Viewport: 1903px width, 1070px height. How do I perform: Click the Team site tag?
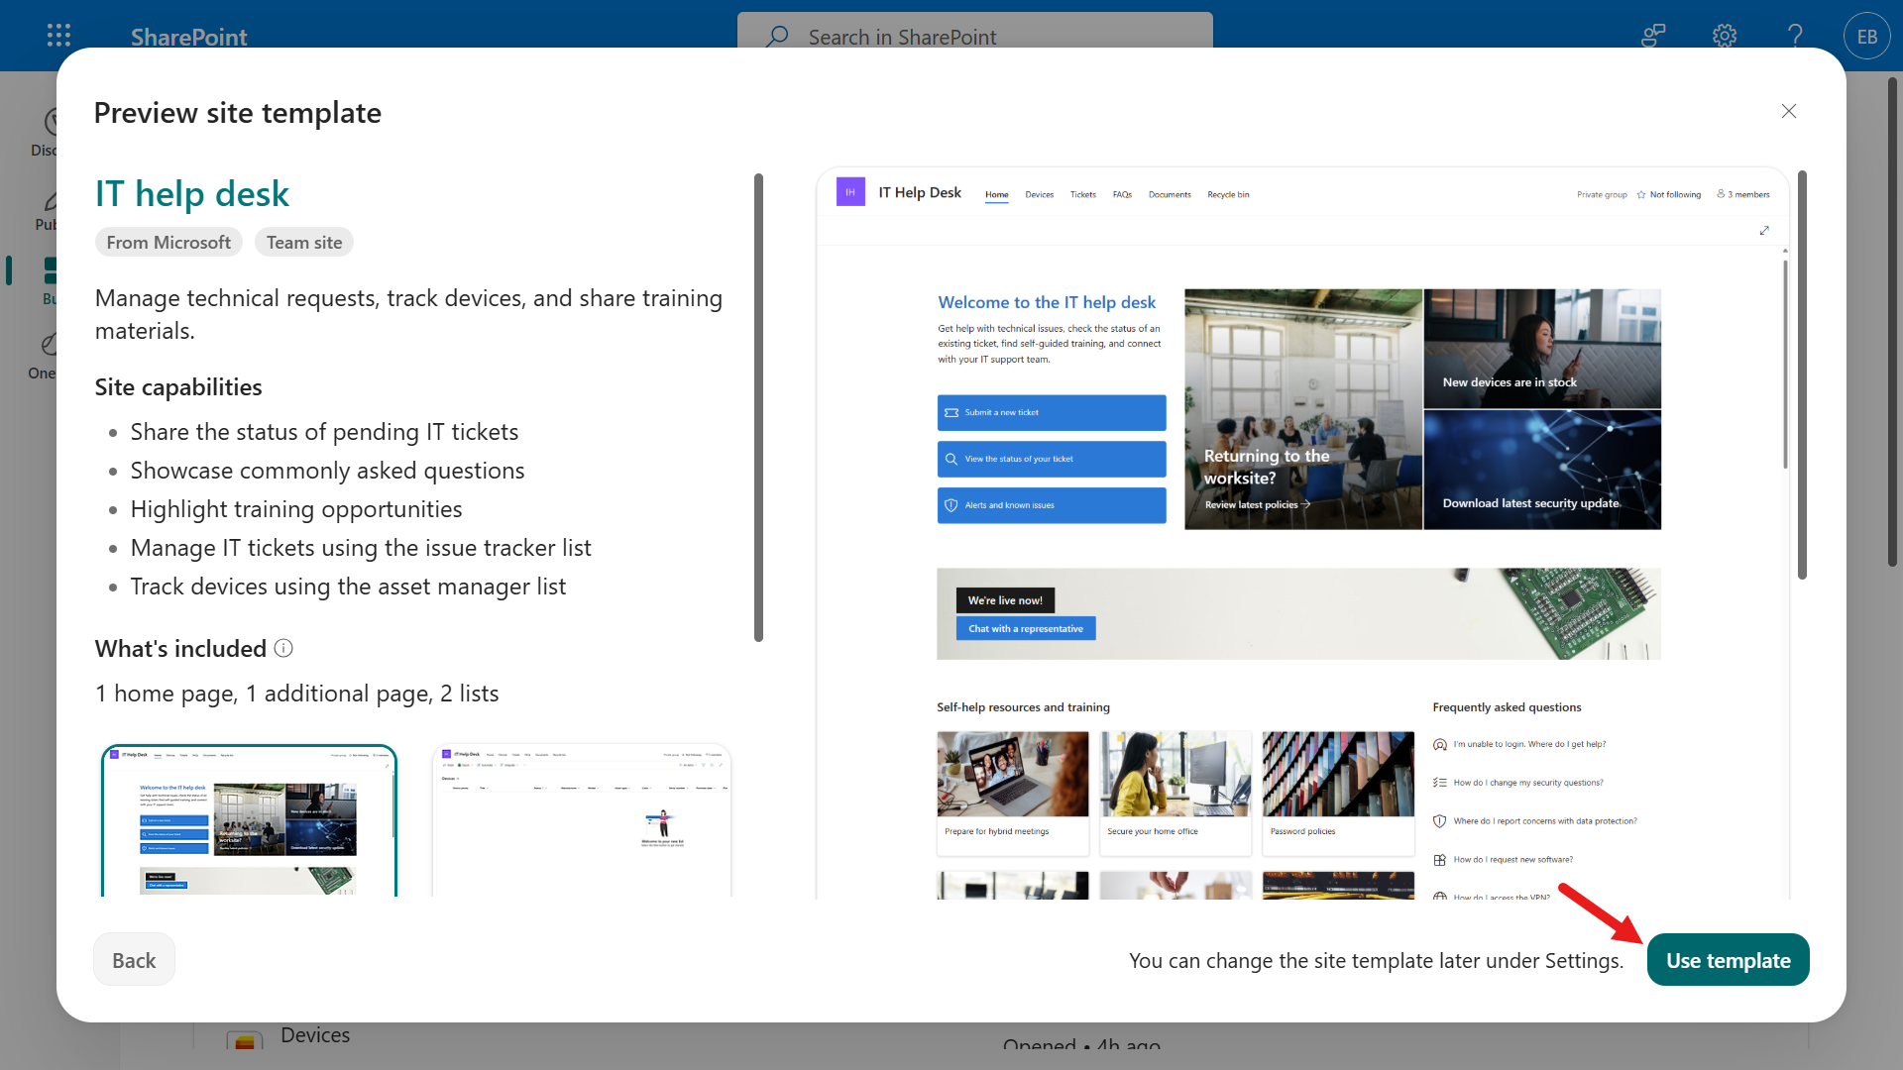pos(304,243)
